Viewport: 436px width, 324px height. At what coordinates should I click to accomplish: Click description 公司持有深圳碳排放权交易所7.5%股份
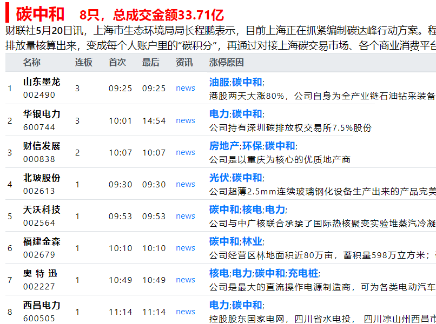(290, 128)
